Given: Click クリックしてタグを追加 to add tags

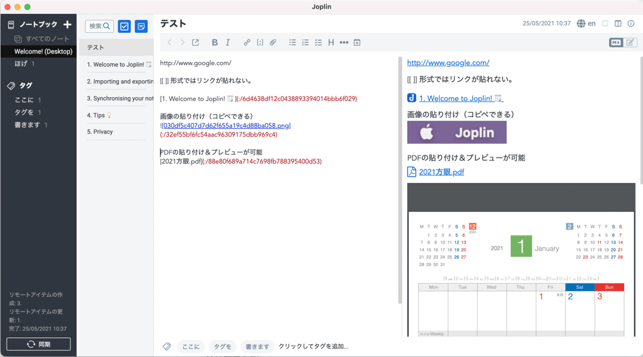Looking at the screenshot, I should point(313,346).
